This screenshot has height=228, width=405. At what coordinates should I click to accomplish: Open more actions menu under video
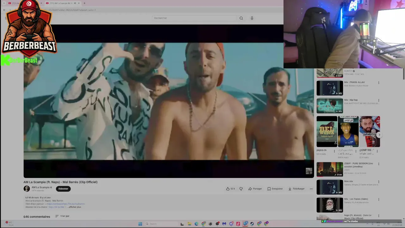311,189
